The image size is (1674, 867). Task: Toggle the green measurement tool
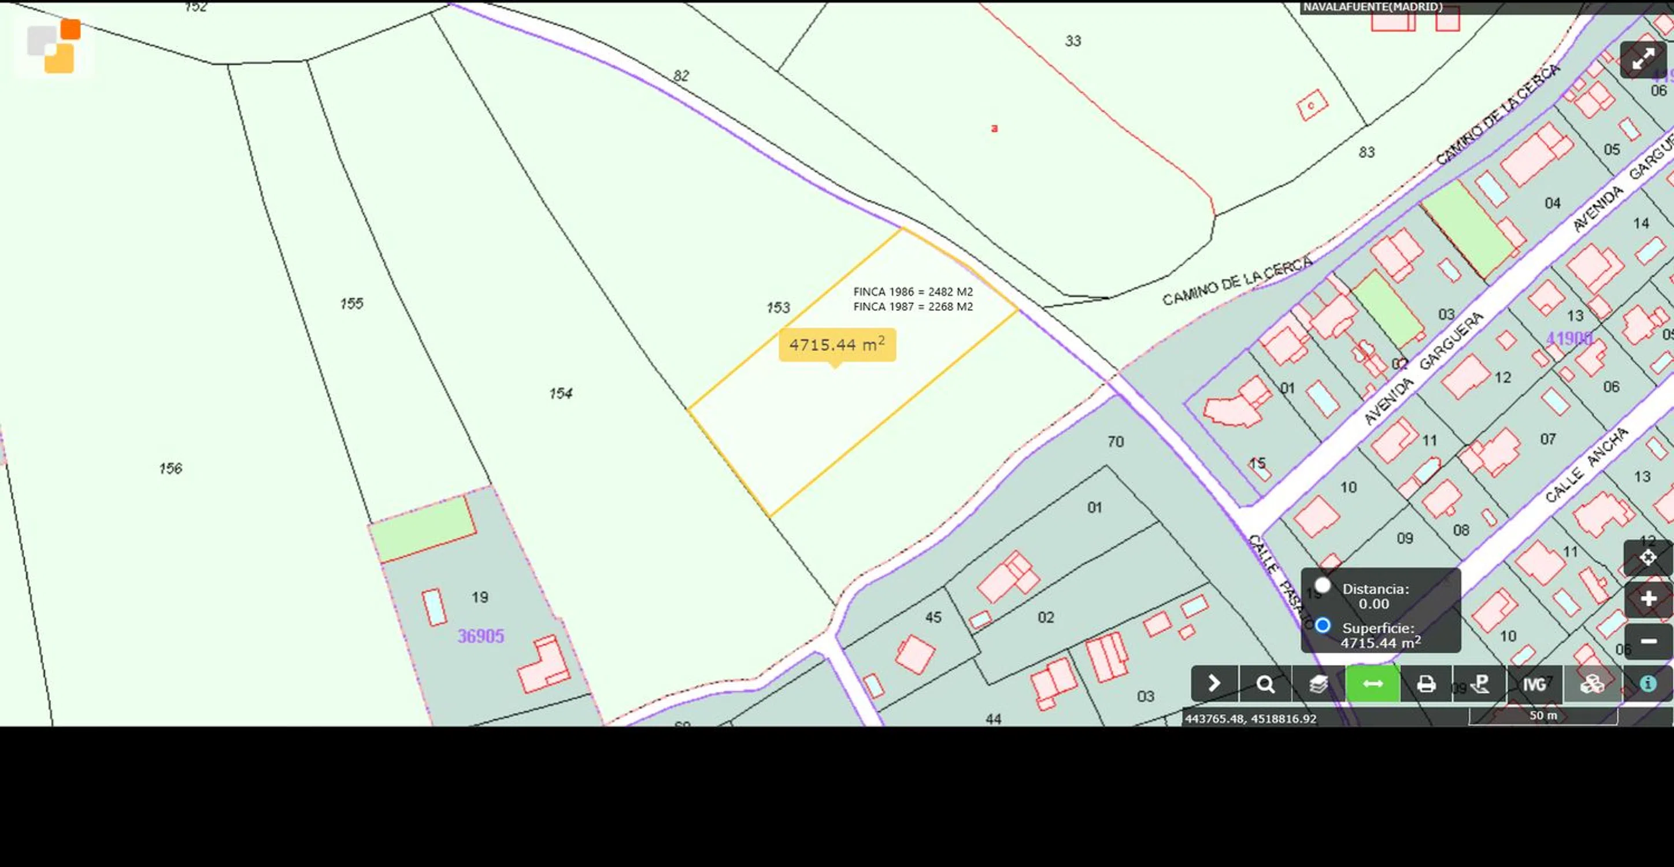(x=1372, y=684)
